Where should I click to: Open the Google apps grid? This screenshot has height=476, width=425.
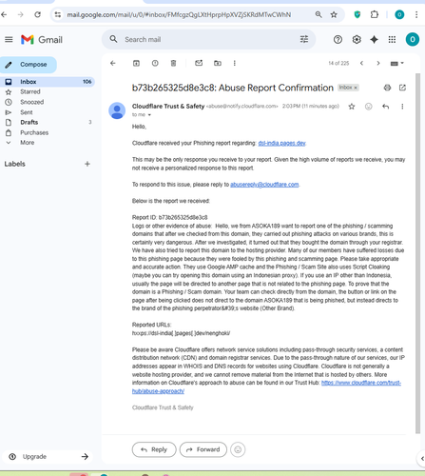pyautogui.click(x=392, y=39)
